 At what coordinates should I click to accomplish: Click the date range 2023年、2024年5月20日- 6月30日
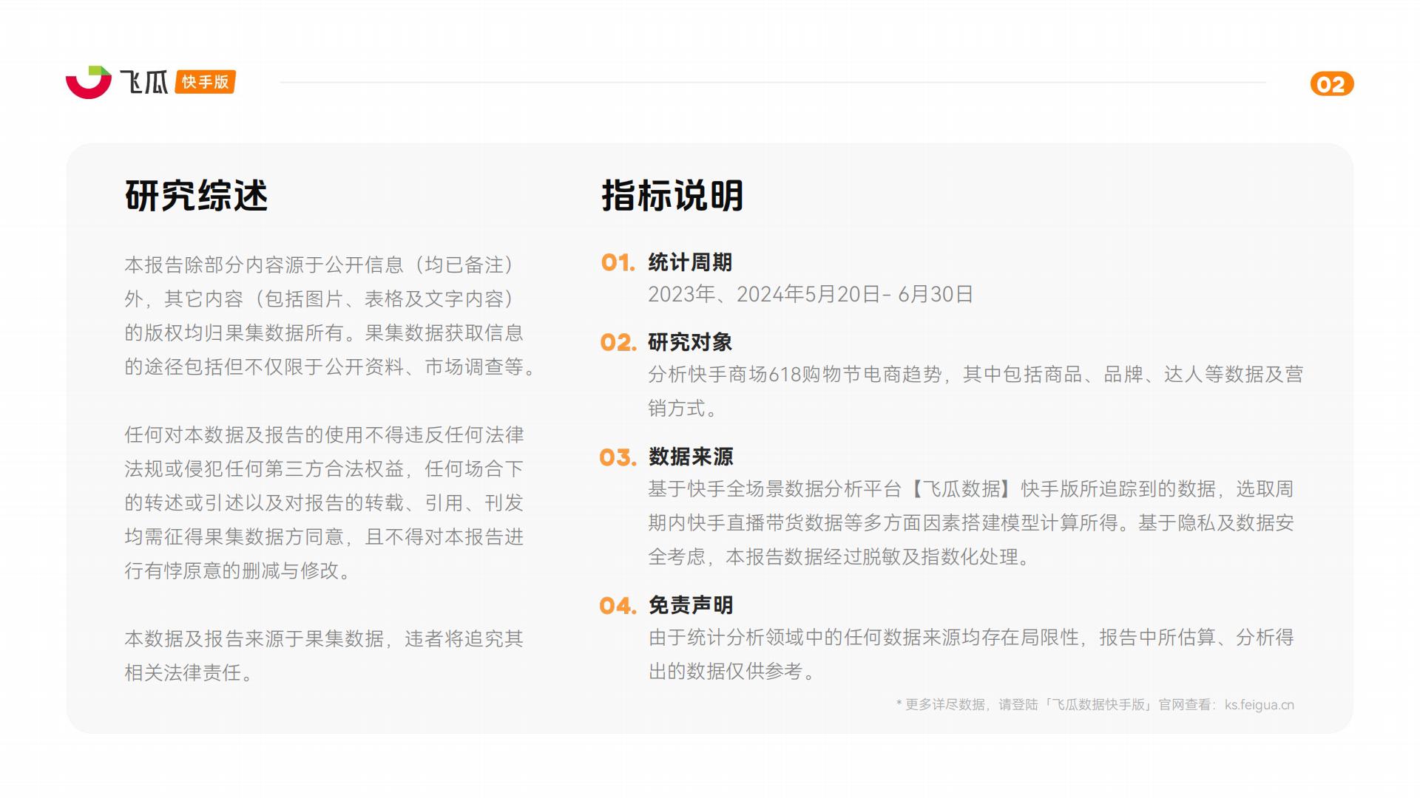[x=811, y=294]
